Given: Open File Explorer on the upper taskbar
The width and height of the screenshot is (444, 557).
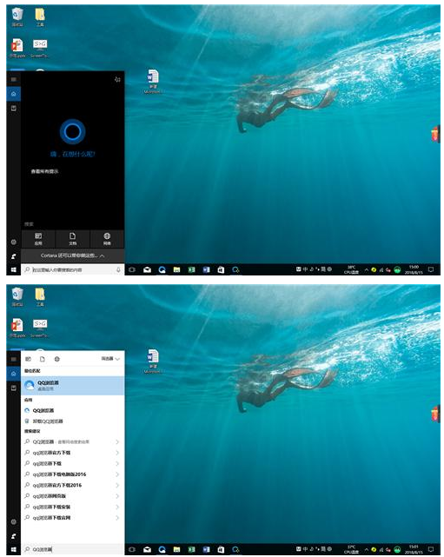Looking at the screenshot, I should coord(176,270).
